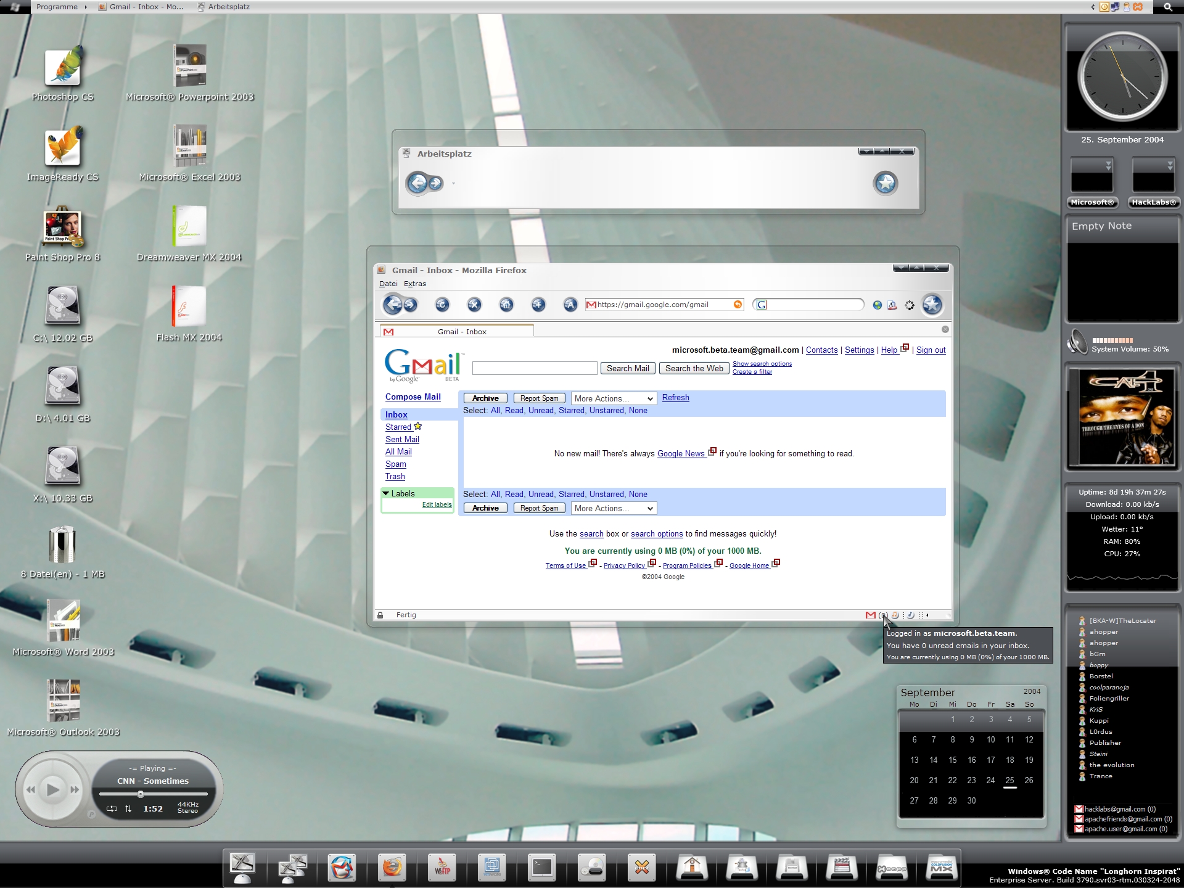Open the Datei menu in Firefox
The width and height of the screenshot is (1184, 888).
[388, 284]
